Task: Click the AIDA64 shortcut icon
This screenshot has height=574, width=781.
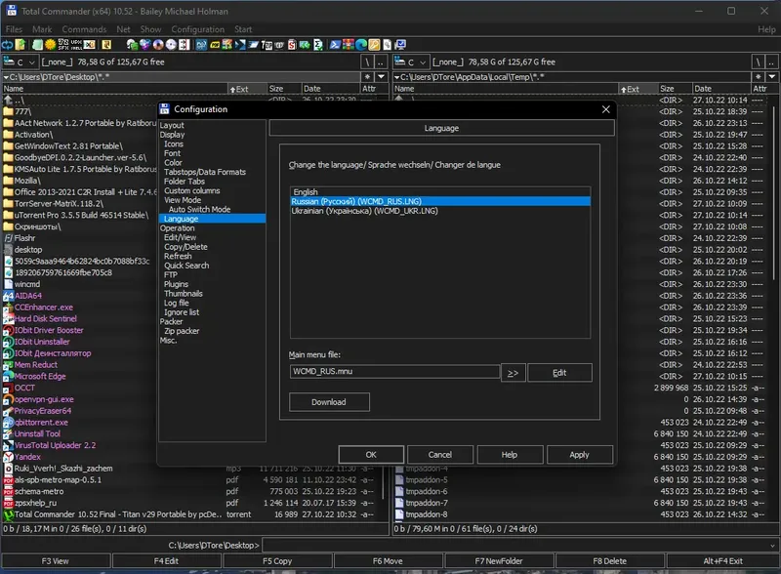Action: [9, 296]
